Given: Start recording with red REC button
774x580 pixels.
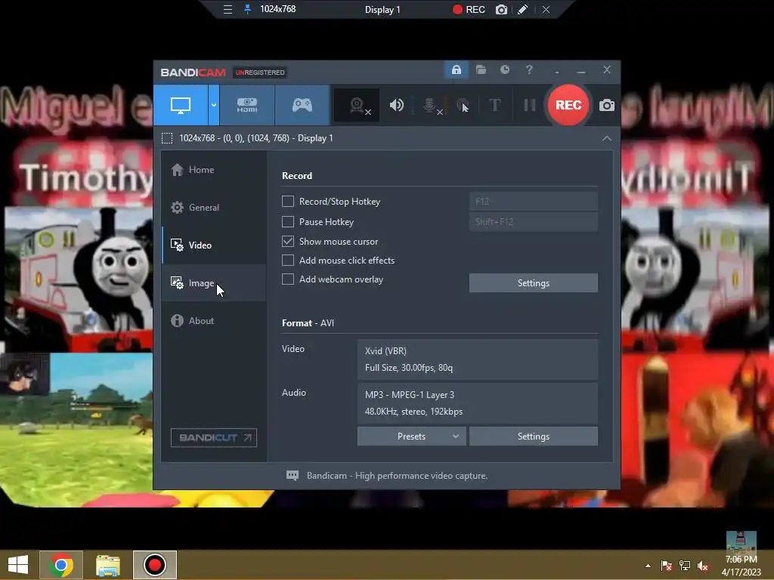Looking at the screenshot, I should pyautogui.click(x=568, y=105).
